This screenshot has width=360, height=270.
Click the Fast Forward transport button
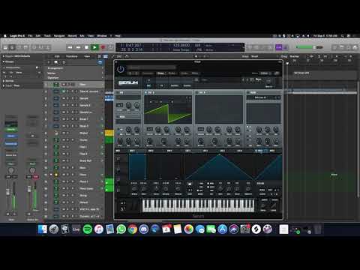click(x=78, y=47)
